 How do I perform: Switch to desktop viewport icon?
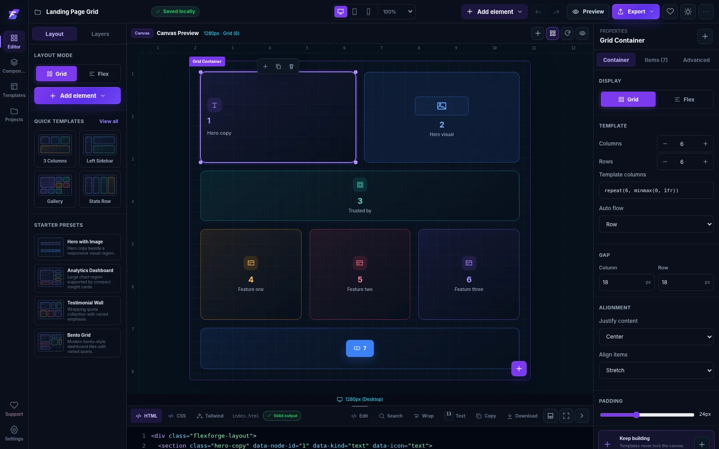pyautogui.click(x=341, y=12)
